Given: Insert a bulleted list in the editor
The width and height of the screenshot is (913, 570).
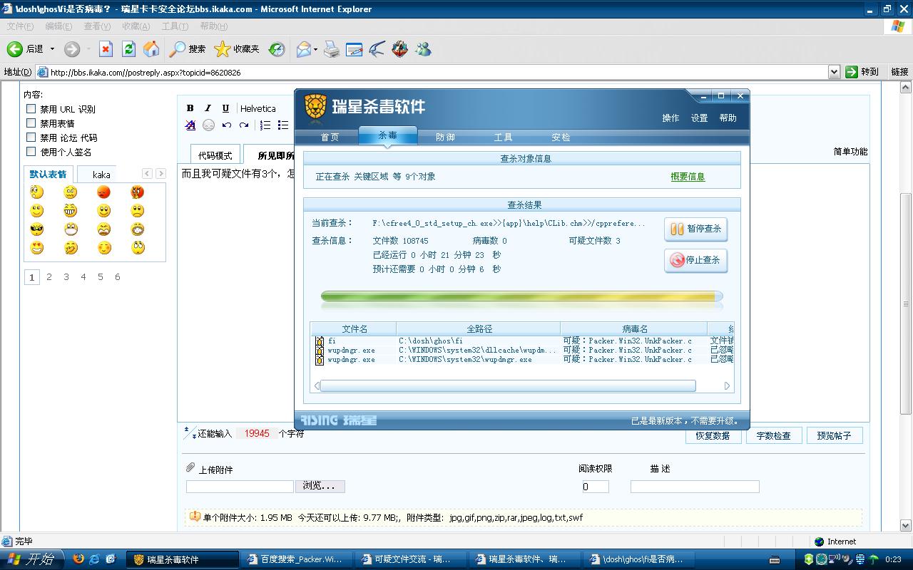Looking at the screenshot, I should click(283, 125).
